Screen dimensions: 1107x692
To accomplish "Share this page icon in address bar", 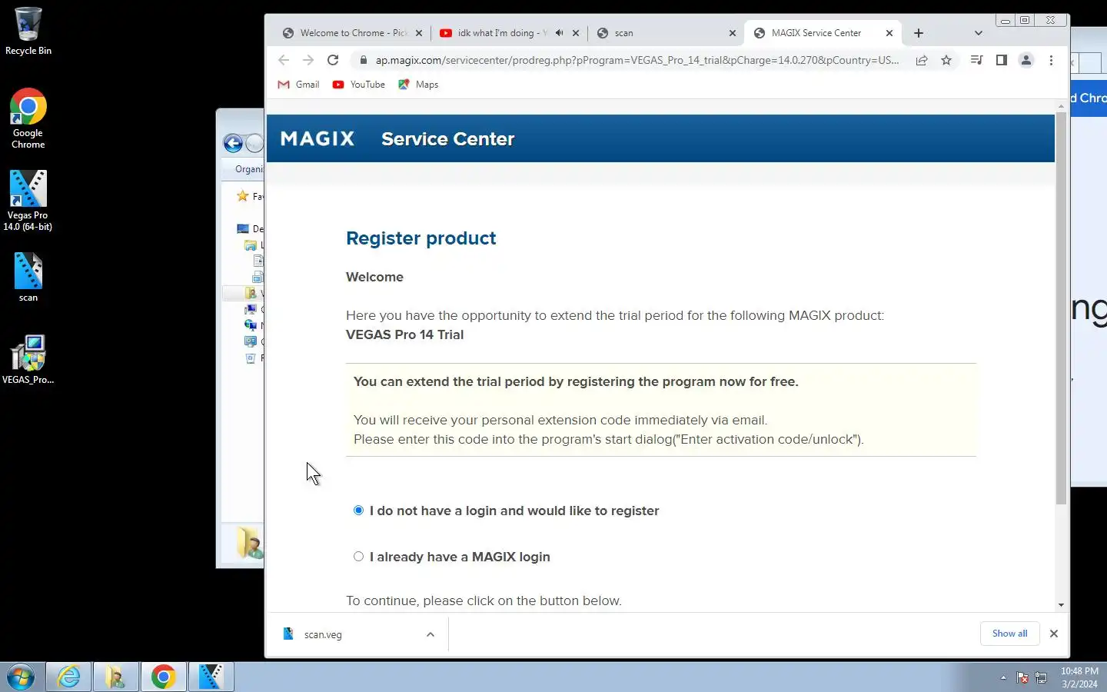I will 922,60.
